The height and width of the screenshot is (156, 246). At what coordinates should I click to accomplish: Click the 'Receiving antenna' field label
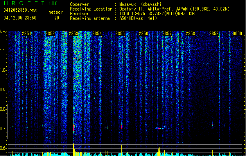point(90,18)
